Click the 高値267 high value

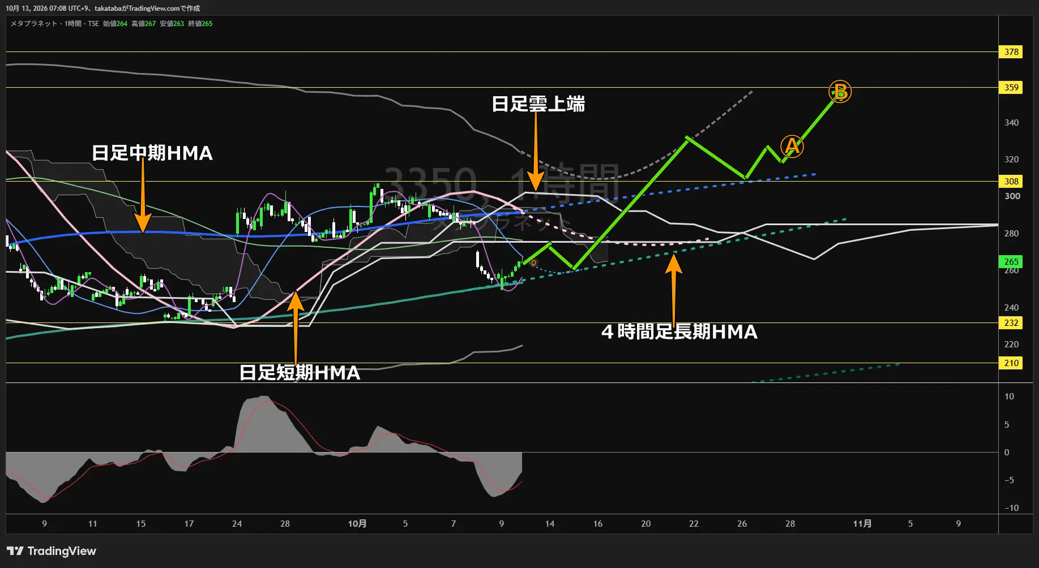tap(143, 24)
